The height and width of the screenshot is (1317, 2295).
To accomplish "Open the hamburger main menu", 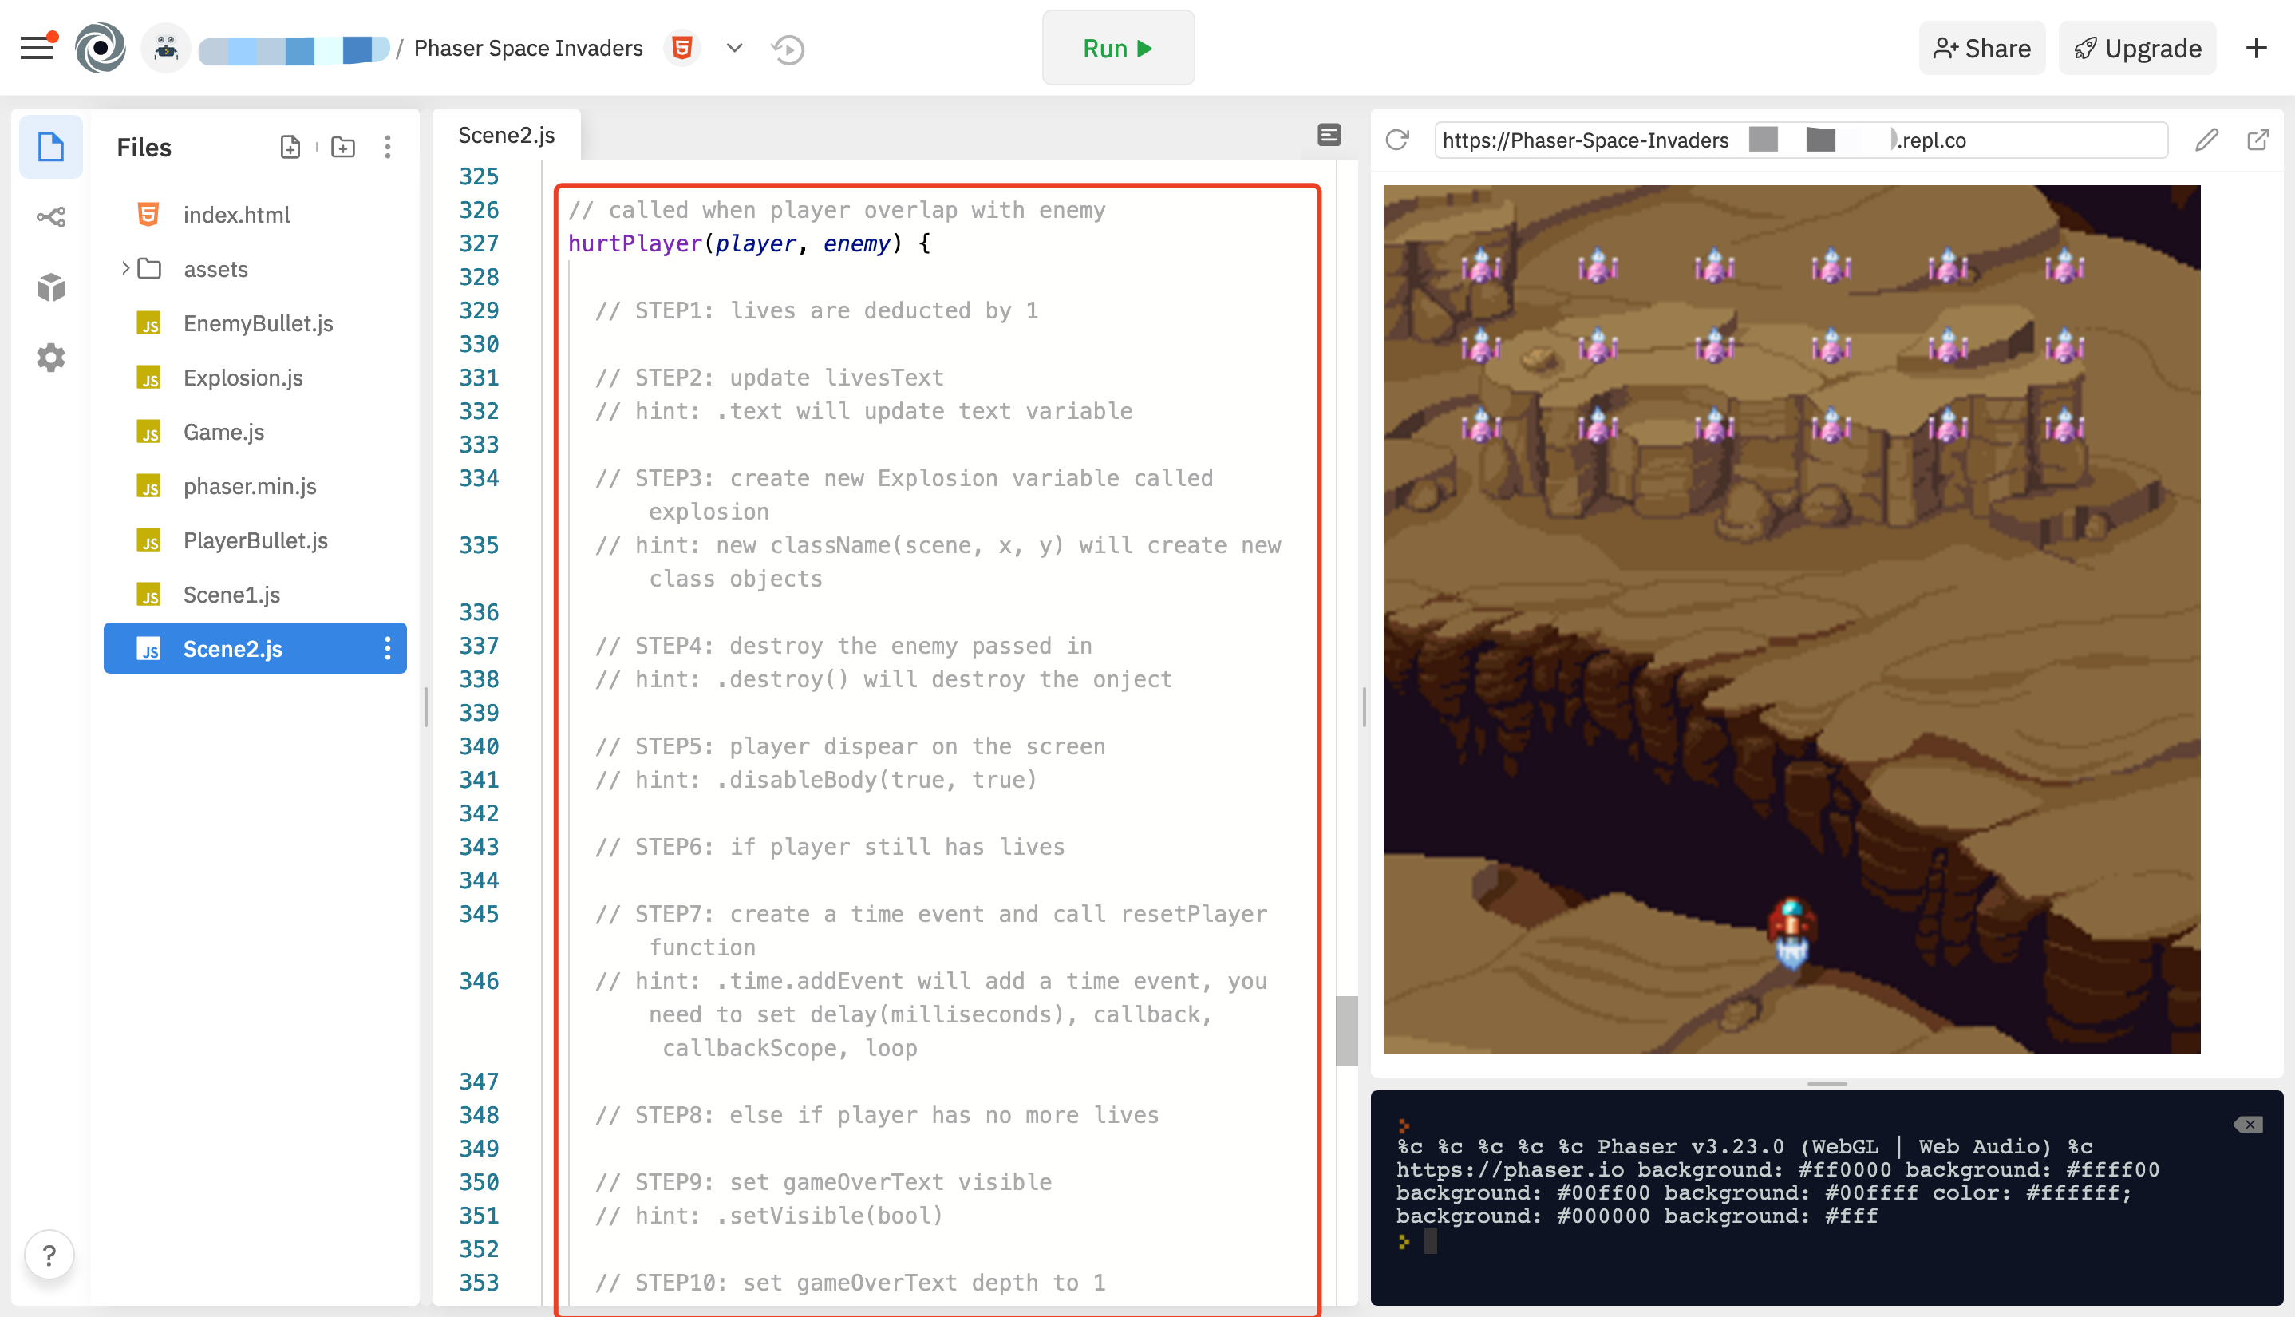I will (x=37, y=48).
